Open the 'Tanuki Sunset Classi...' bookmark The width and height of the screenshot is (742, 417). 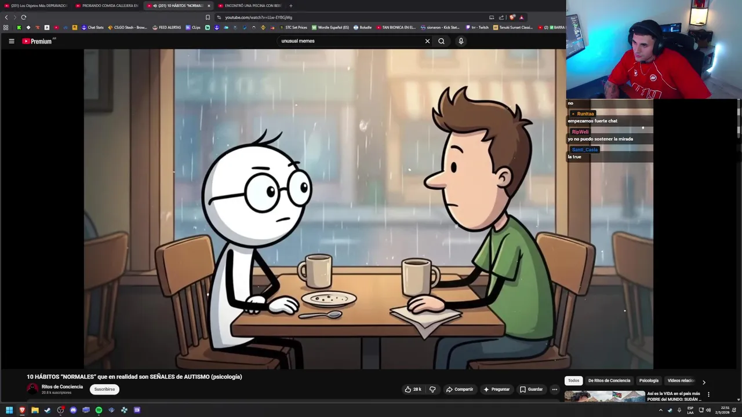coord(514,27)
